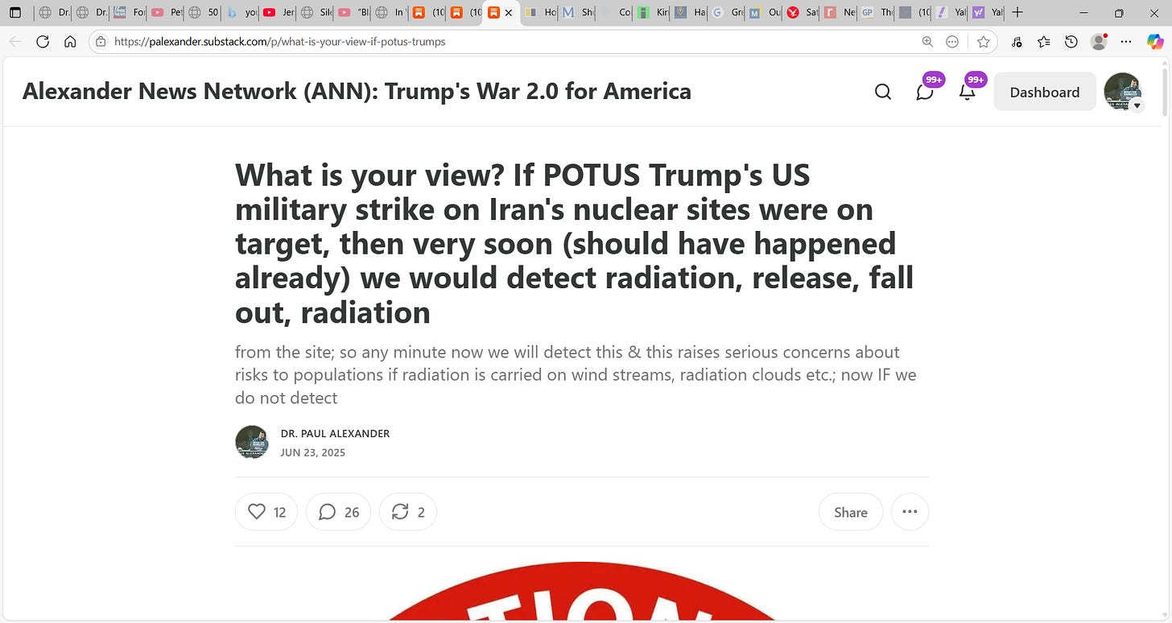Open a new browser tab

1017,13
